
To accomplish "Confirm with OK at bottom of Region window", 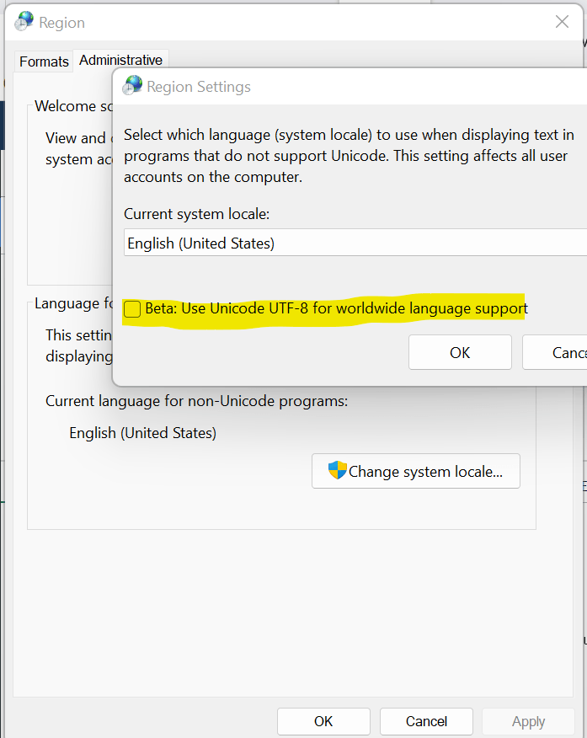I will coord(323,721).
